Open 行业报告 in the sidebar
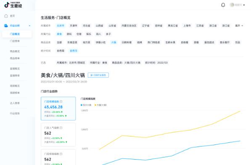The image size is (251, 165). pyautogui.click(x=15, y=113)
